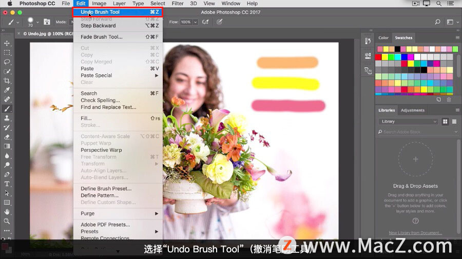The width and height of the screenshot is (462, 259).
Task: Click New Library from Document link
Action: point(415,233)
